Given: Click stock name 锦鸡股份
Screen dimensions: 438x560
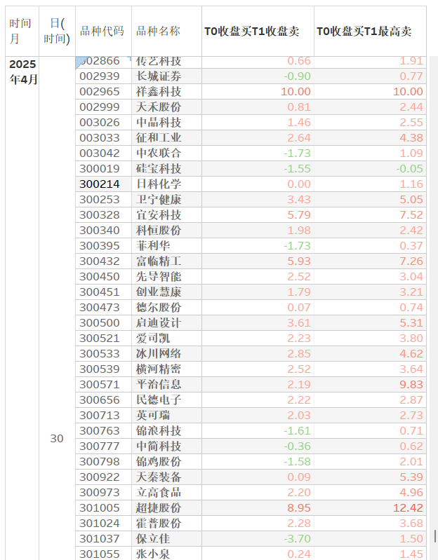Looking at the screenshot, I should pyautogui.click(x=159, y=461).
